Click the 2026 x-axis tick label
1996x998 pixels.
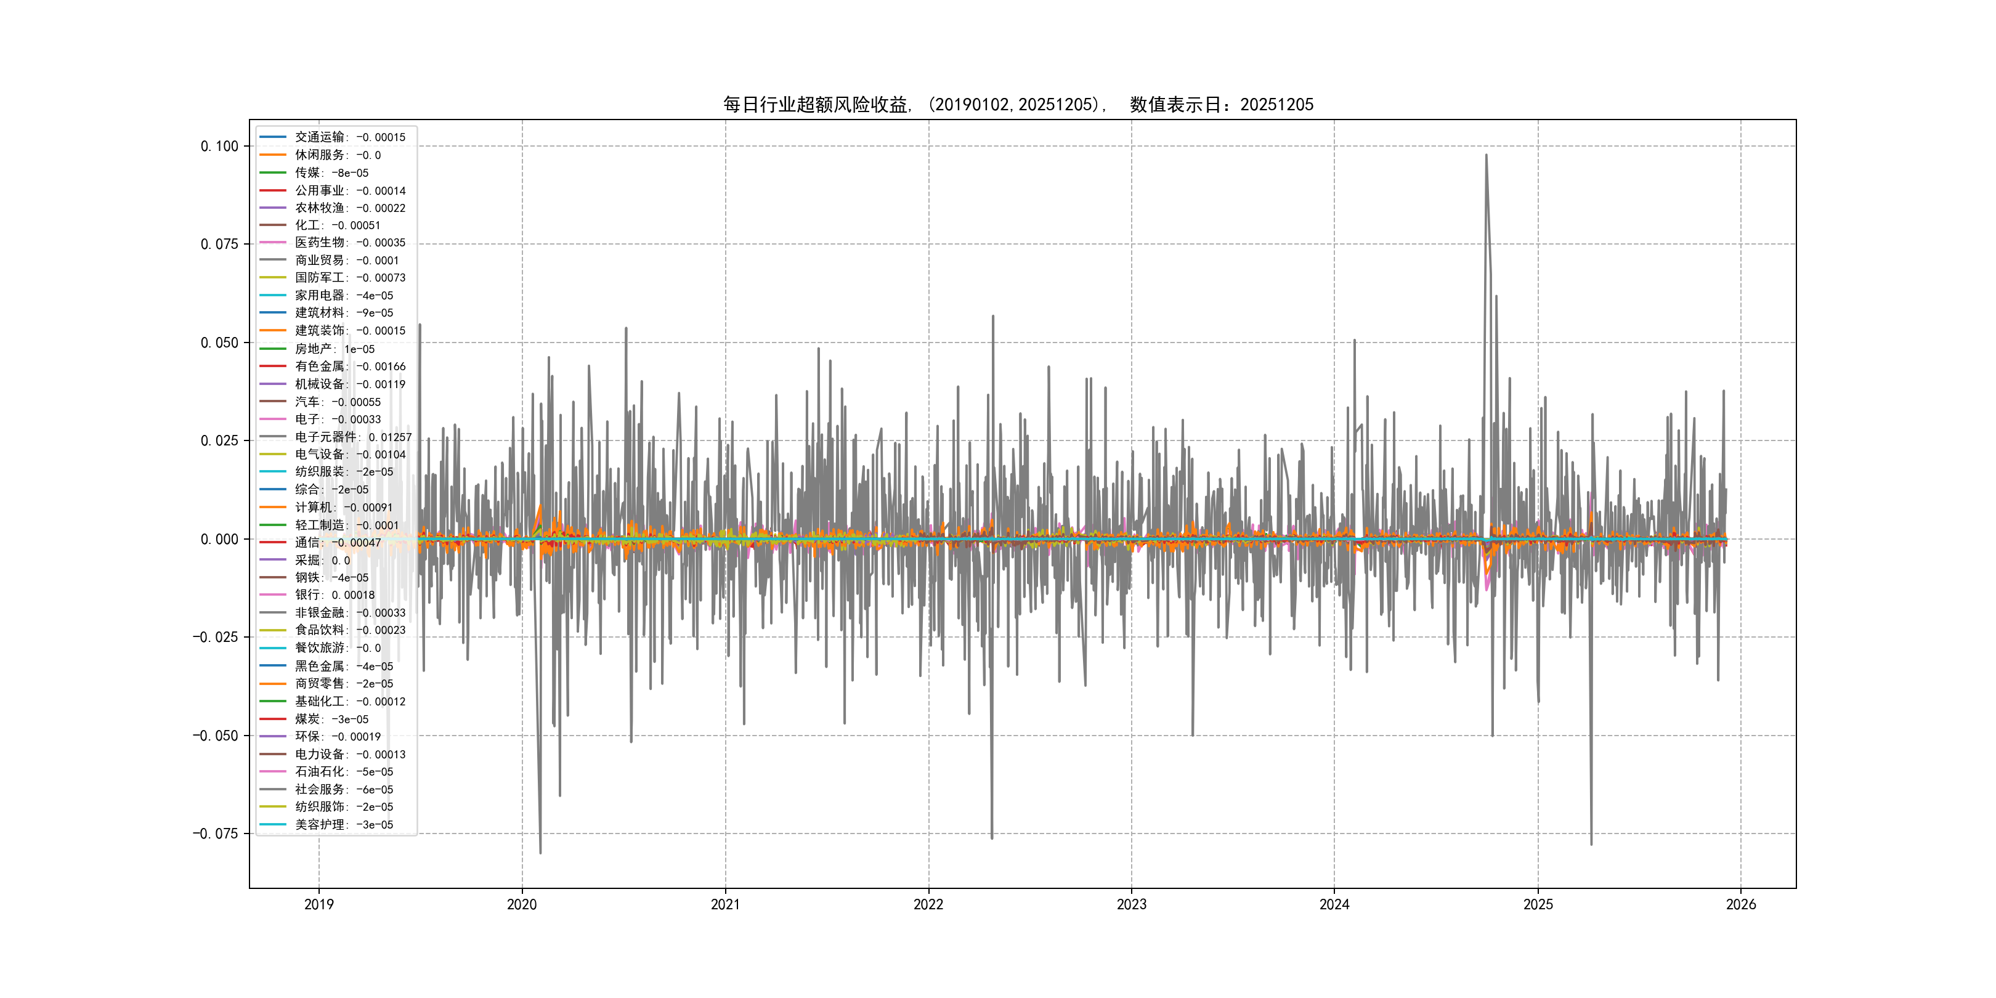pos(1740,904)
